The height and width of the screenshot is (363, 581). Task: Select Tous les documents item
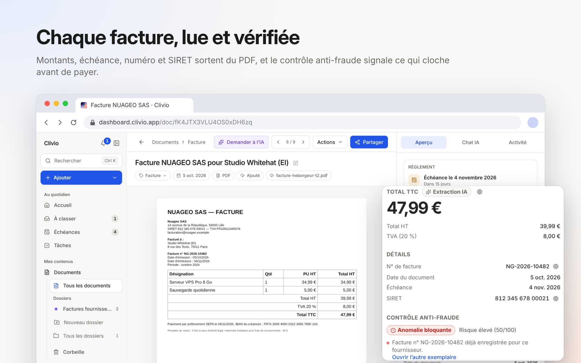tap(86, 286)
